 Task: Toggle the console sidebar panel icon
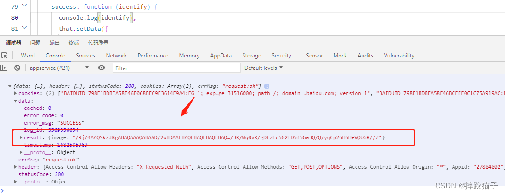pyautogui.click(x=4, y=68)
